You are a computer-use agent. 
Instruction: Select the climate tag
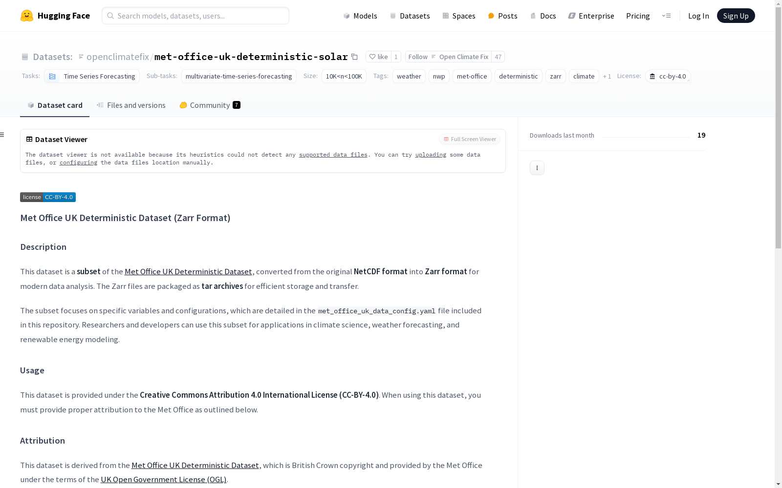click(x=584, y=76)
